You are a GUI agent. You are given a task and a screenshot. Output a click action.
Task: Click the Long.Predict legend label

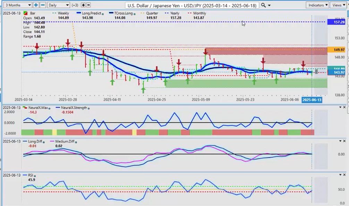[92, 14]
